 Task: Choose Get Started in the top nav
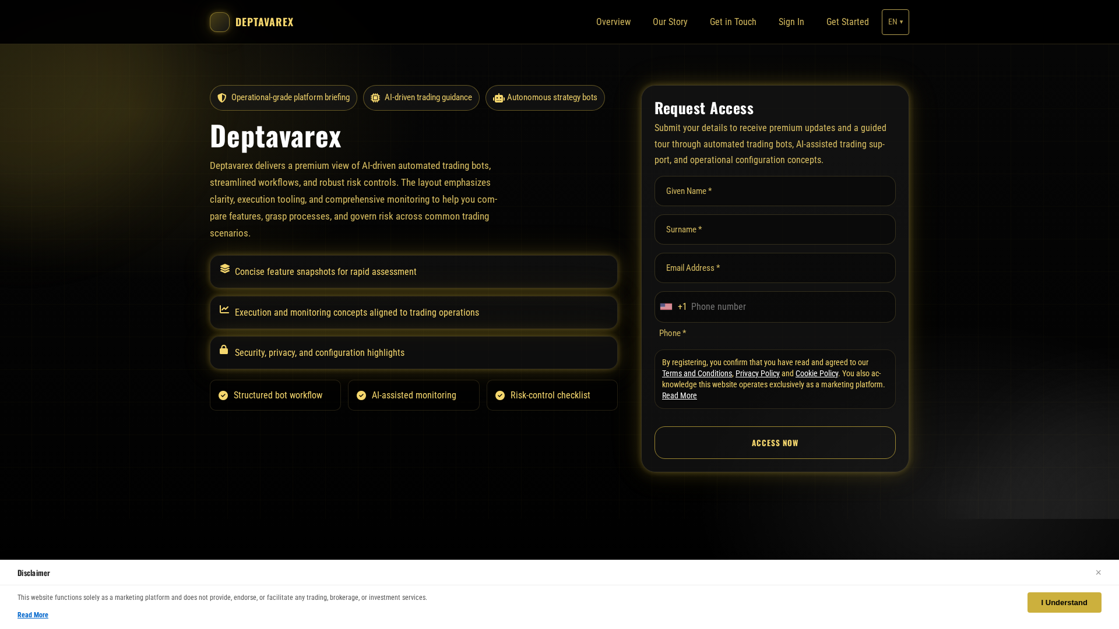click(847, 22)
